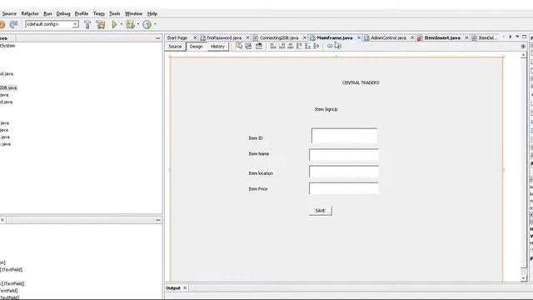Screen dimensions: 533x300
Task: Click the Redo arrow icon
Action: pos(13,24)
